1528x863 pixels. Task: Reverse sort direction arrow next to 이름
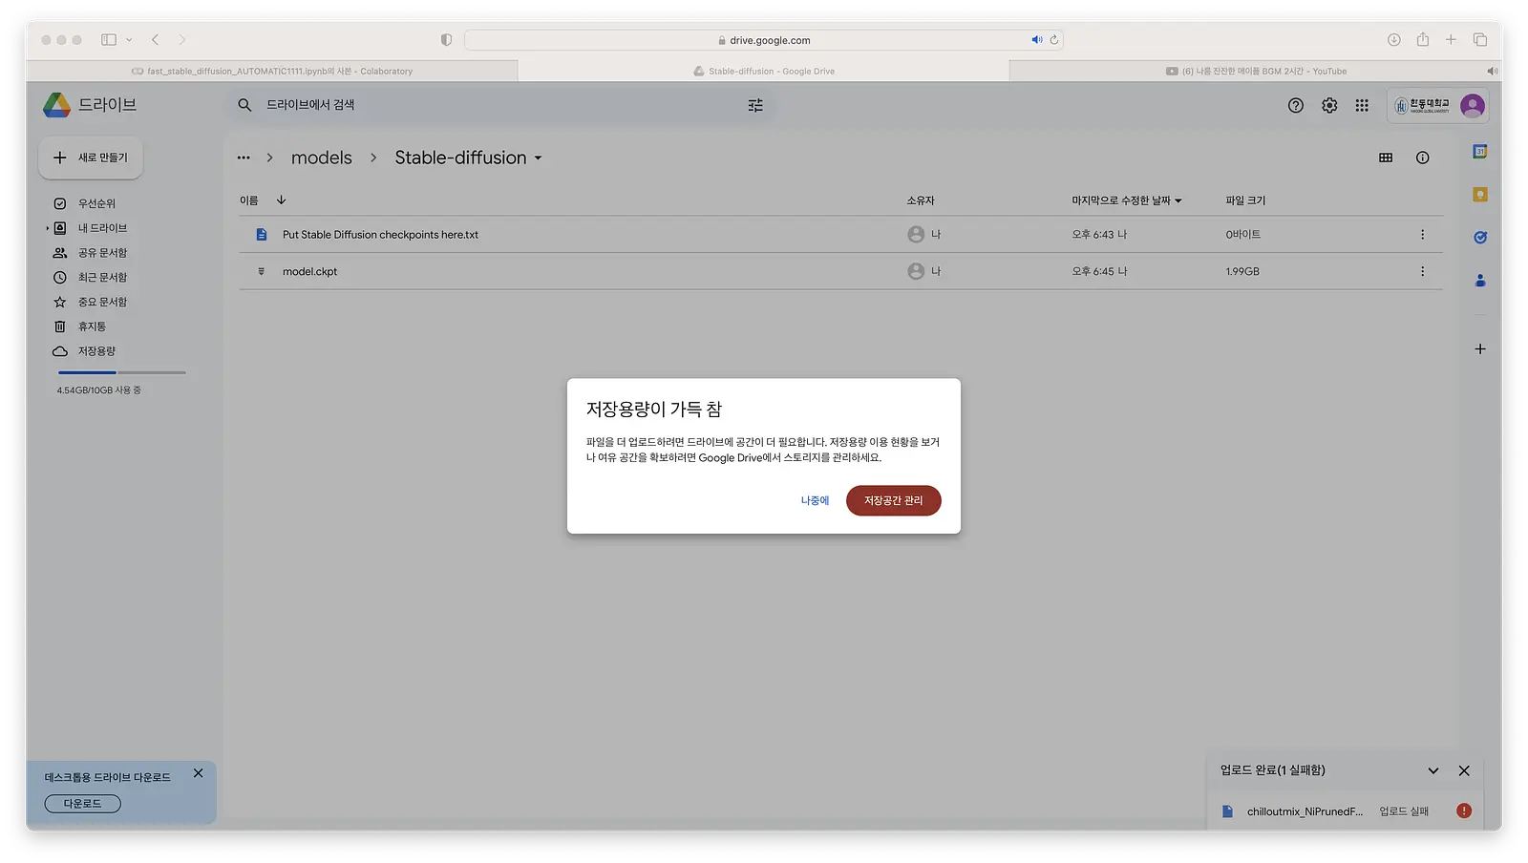[x=281, y=200]
